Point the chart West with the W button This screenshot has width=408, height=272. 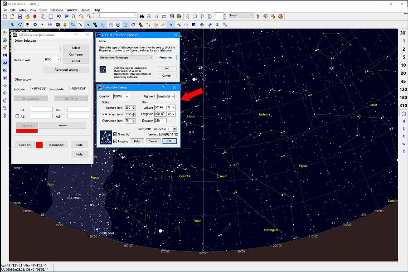click(x=403, y=144)
